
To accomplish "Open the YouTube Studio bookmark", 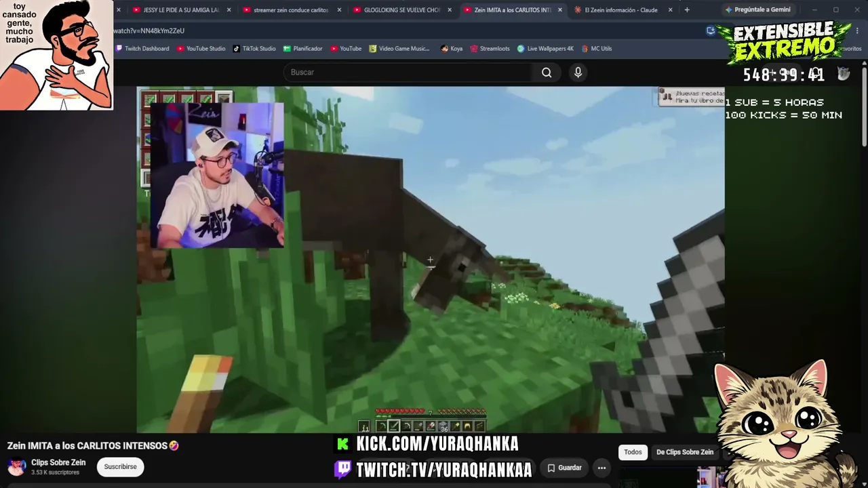I will point(201,49).
